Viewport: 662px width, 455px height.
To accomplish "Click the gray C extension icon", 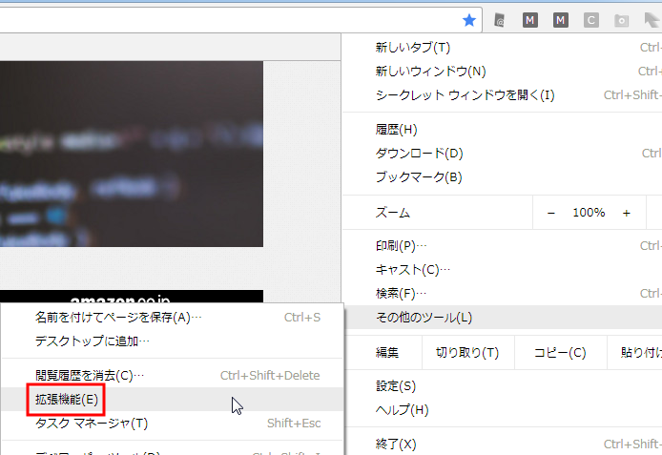I will click(x=591, y=20).
